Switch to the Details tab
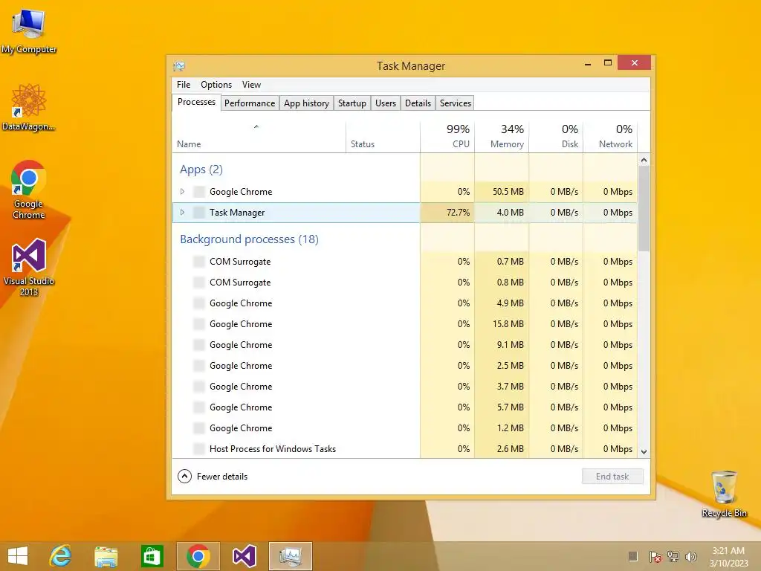 pos(418,103)
